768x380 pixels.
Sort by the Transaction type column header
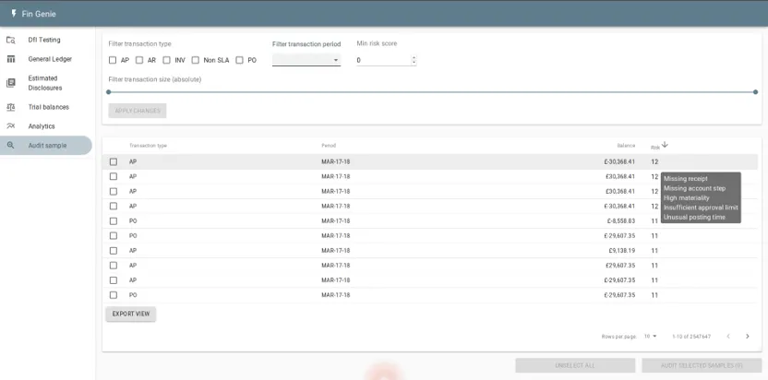148,146
